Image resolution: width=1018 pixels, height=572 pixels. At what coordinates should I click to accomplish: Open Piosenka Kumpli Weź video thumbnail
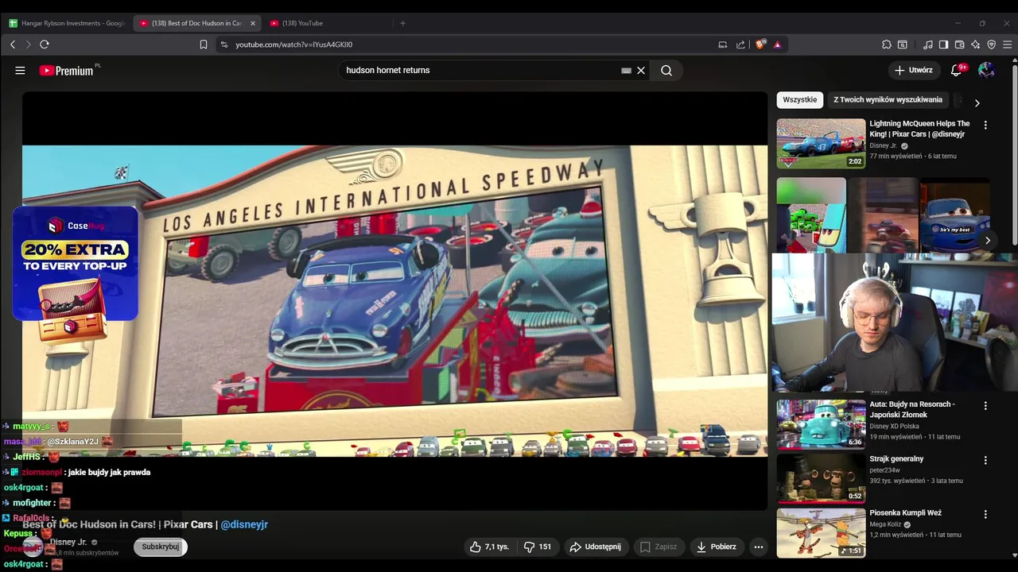(x=821, y=533)
